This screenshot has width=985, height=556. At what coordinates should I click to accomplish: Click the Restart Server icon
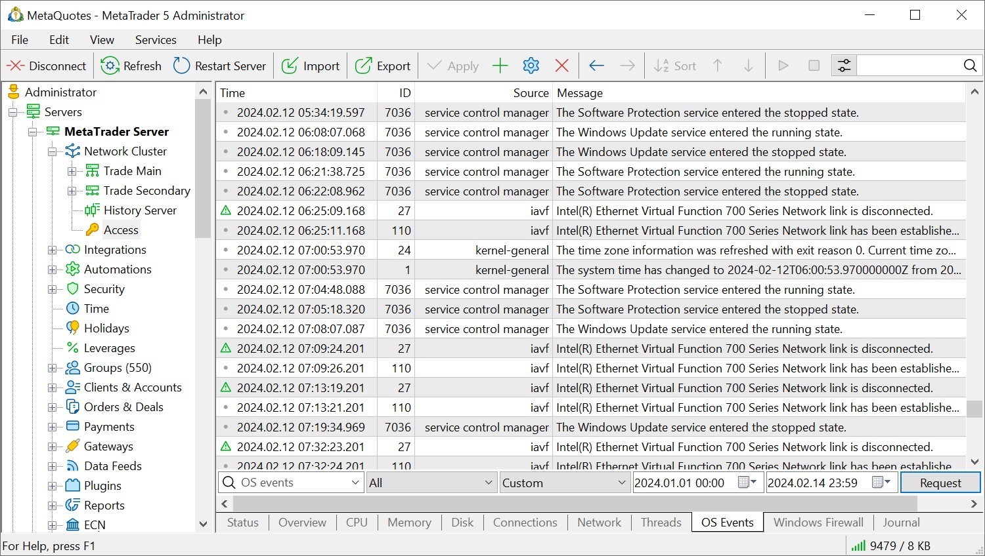pyautogui.click(x=181, y=66)
